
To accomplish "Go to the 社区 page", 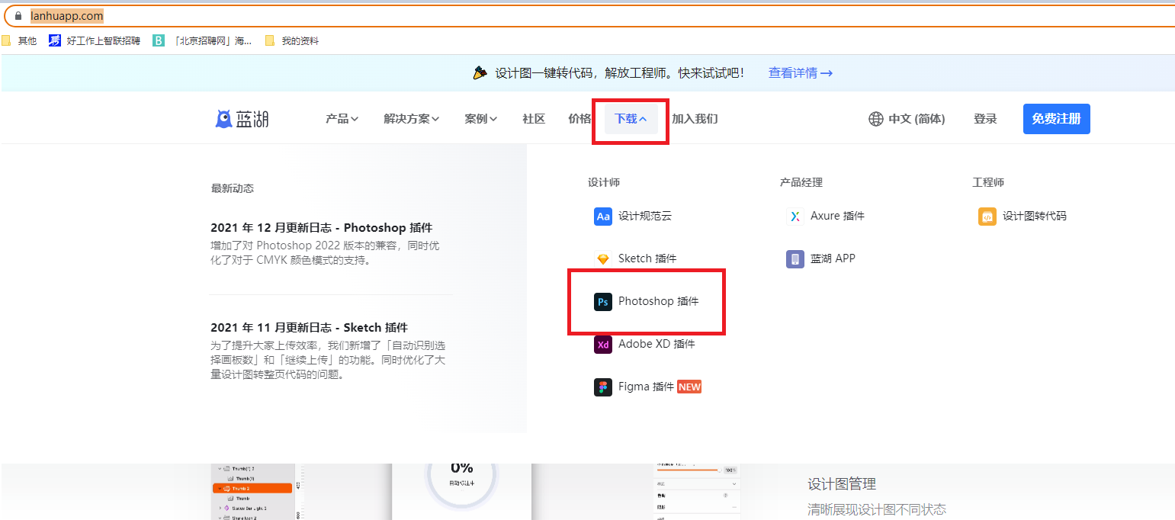I will [534, 119].
